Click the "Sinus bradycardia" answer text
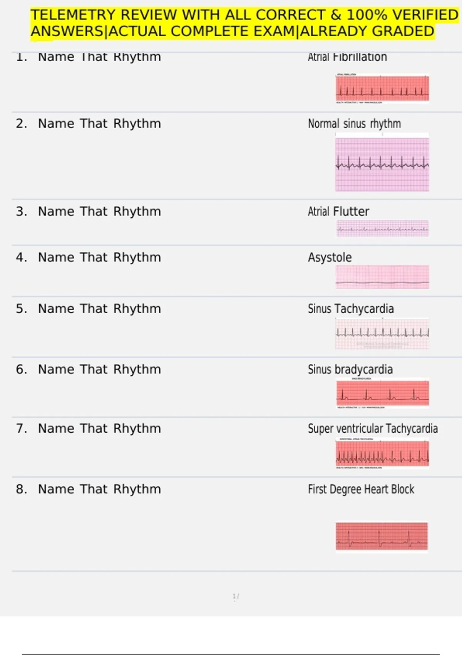This screenshot has width=462, height=655. [350, 369]
